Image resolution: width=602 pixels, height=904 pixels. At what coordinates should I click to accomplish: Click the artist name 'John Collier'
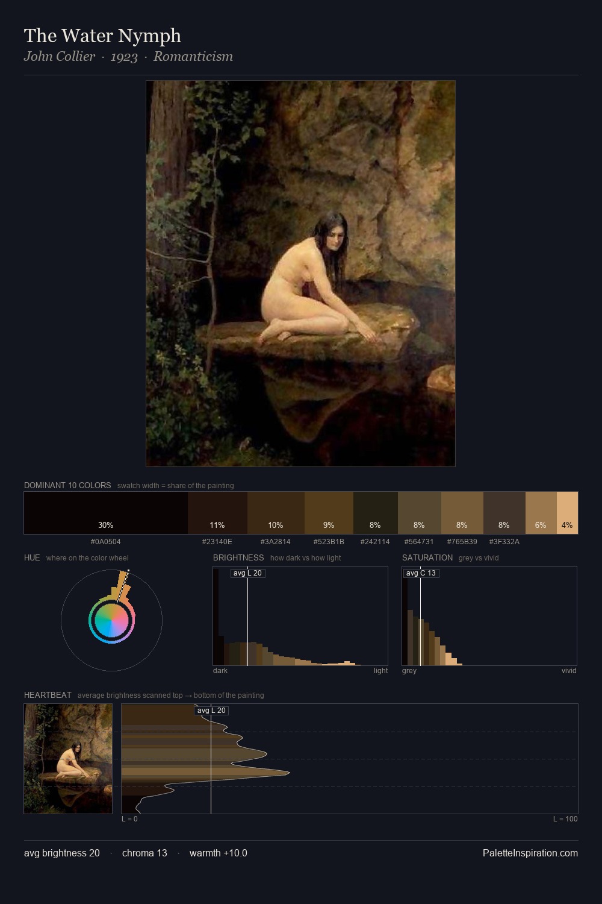pyautogui.click(x=60, y=57)
